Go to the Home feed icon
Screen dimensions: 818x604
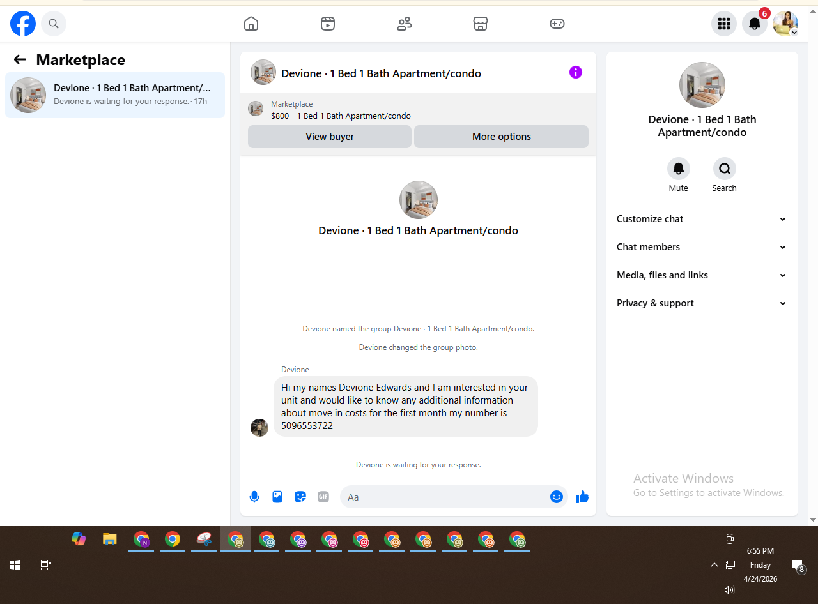(251, 24)
